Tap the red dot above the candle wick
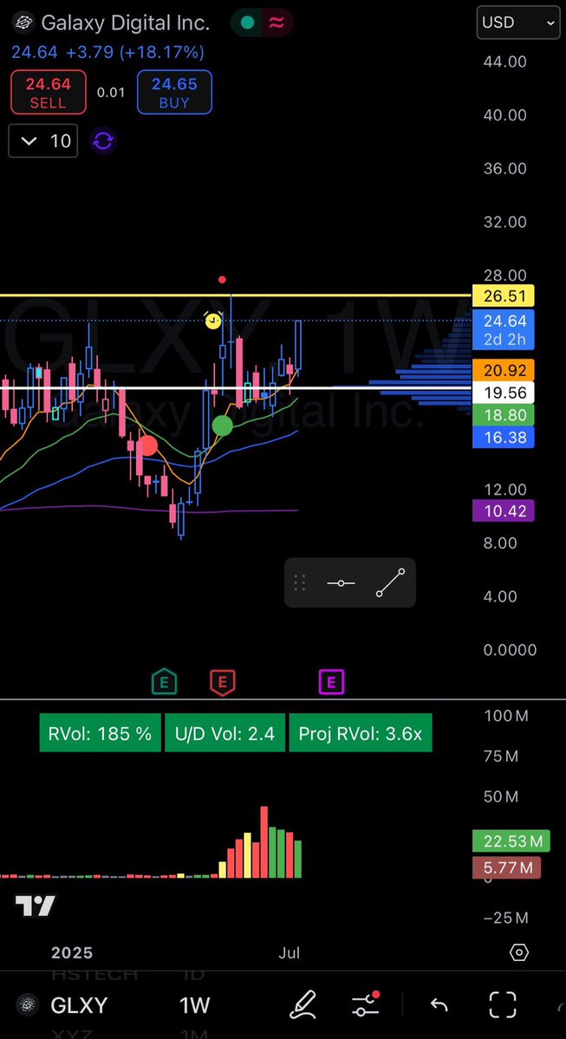Image resolution: width=566 pixels, height=1039 pixels. point(222,280)
